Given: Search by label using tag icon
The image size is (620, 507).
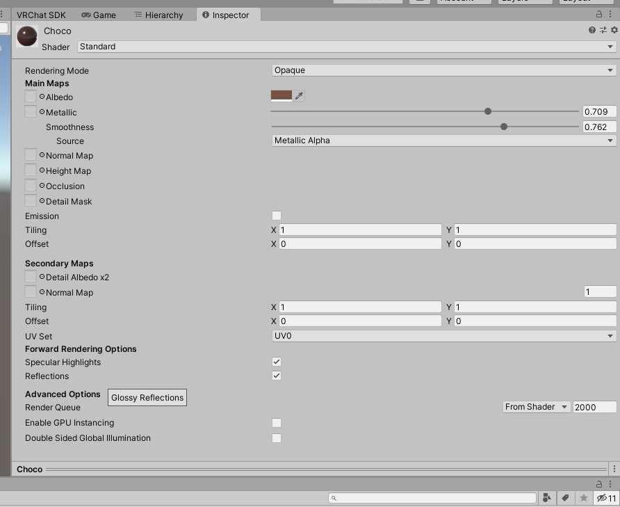Looking at the screenshot, I should pyautogui.click(x=565, y=498).
